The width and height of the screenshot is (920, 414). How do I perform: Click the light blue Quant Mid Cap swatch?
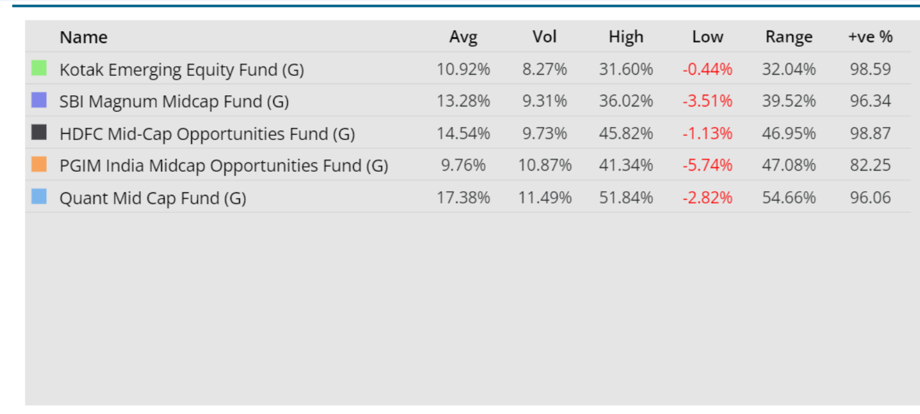[x=39, y=197]
